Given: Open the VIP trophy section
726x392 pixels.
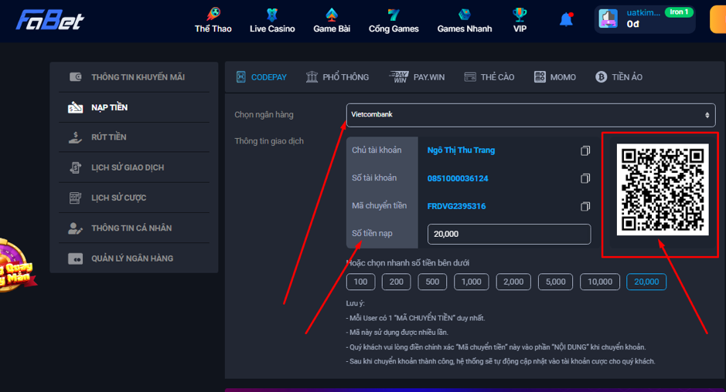Looking at the screenshot, I should [520, 21].
